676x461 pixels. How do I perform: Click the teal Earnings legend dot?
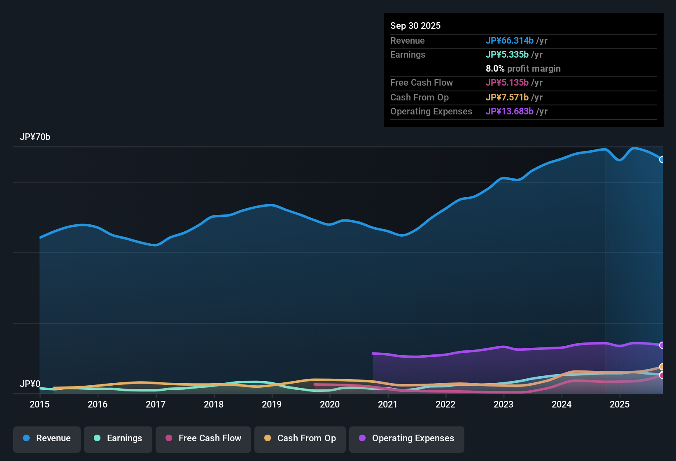tap(98, 438)
